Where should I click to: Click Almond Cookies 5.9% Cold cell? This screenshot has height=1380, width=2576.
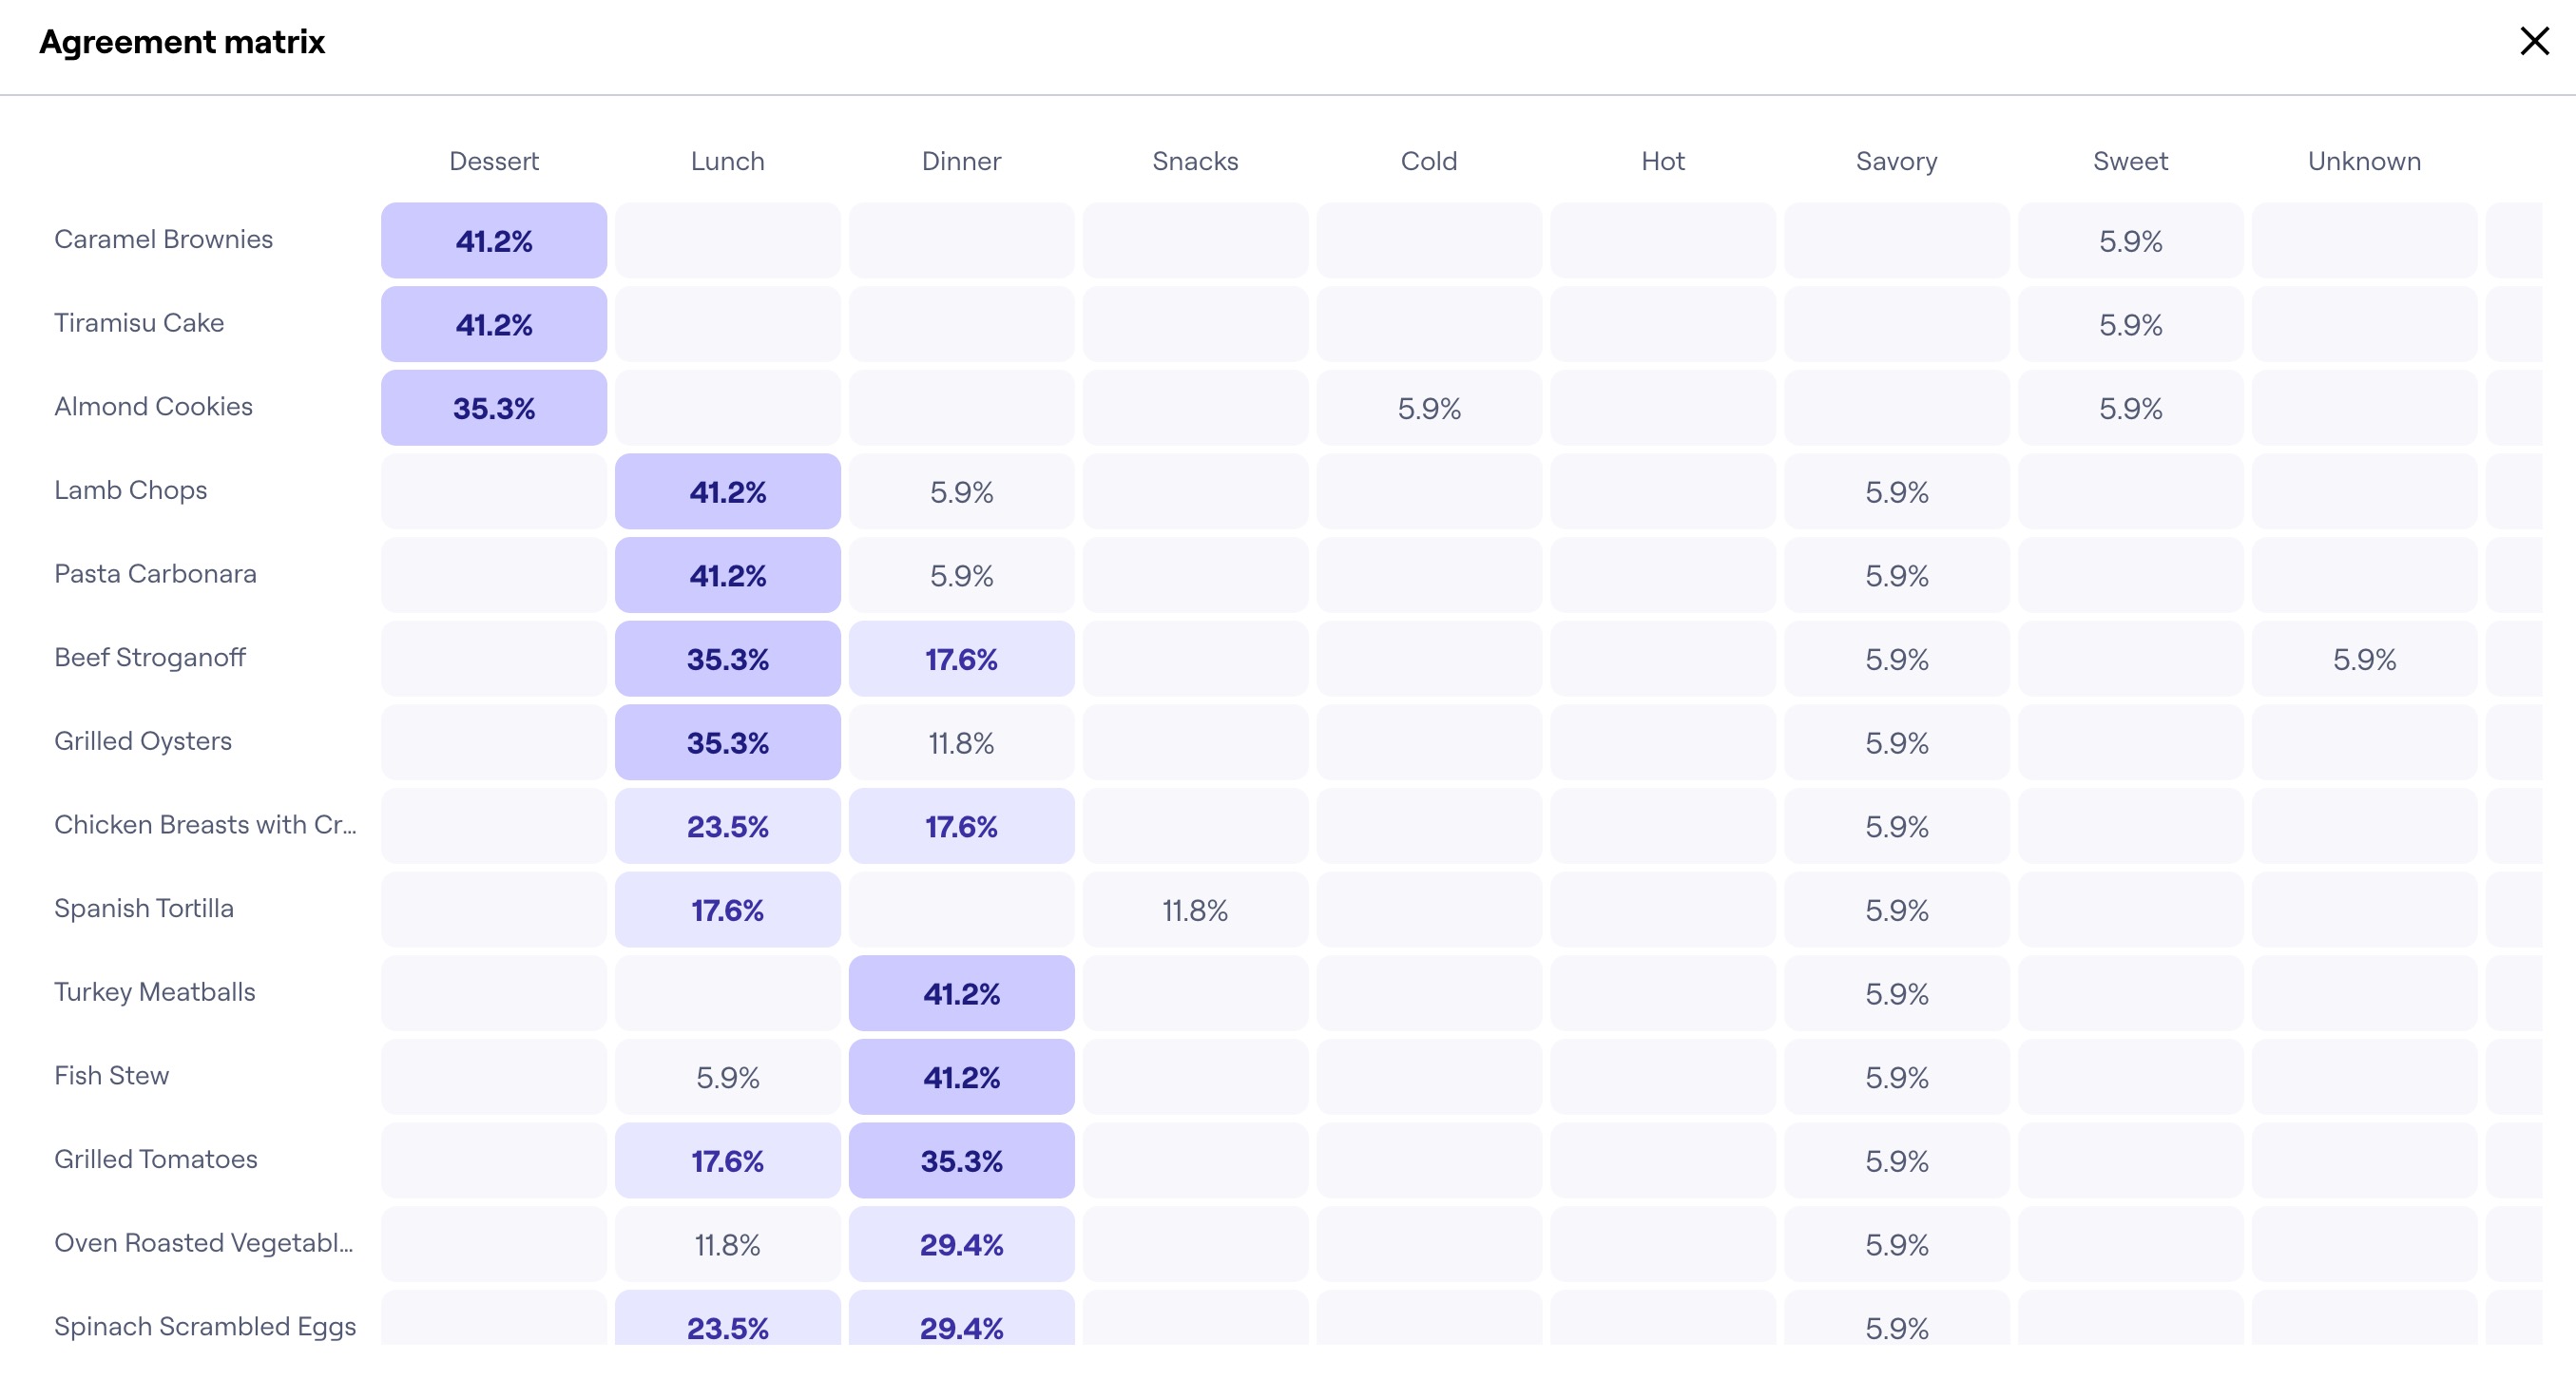click(x=1429, y=407)
